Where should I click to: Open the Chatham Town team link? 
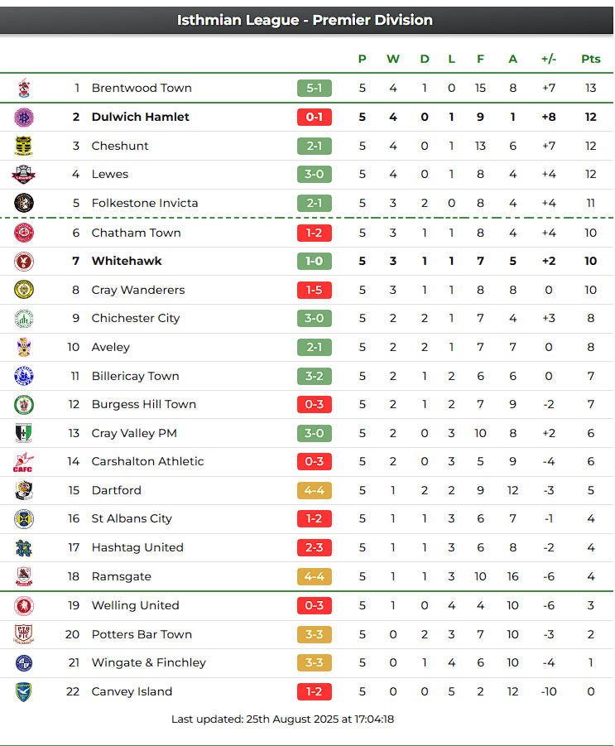[136, 233]
